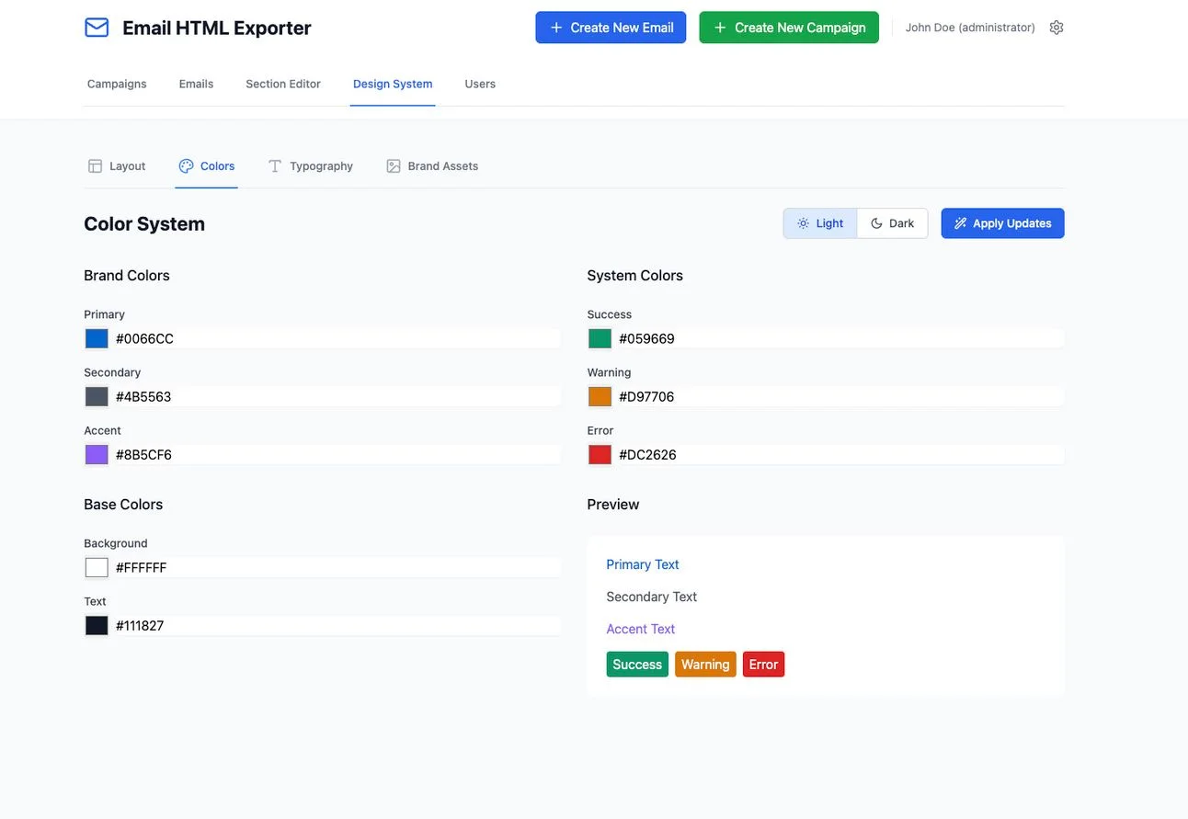
Task: Click the Email HTML Exporter title
Action: [x=217, y=28]
